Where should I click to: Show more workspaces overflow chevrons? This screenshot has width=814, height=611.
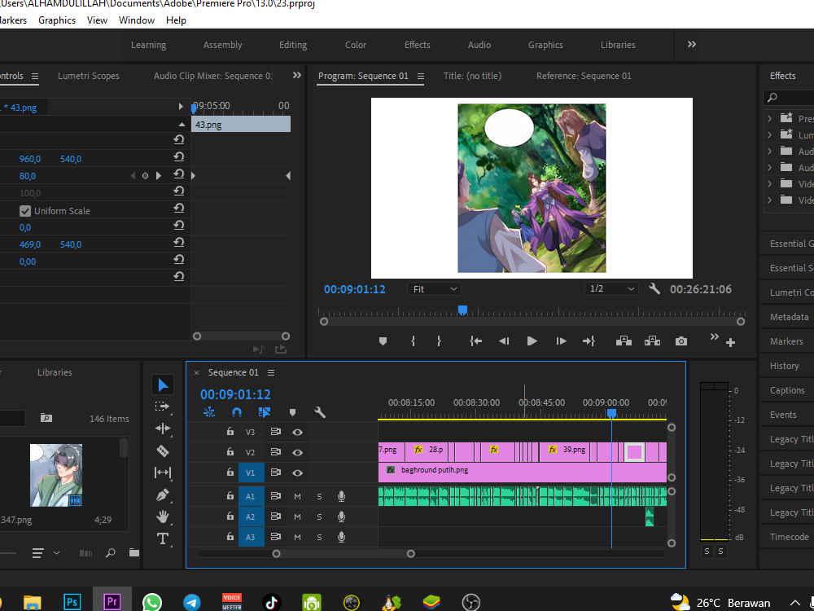point(691,45)
